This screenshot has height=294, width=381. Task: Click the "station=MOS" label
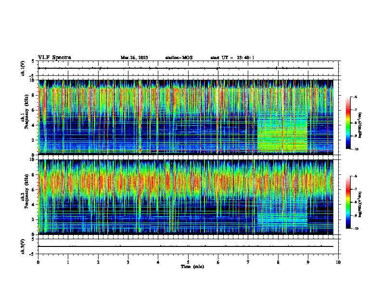coord(179,58)
